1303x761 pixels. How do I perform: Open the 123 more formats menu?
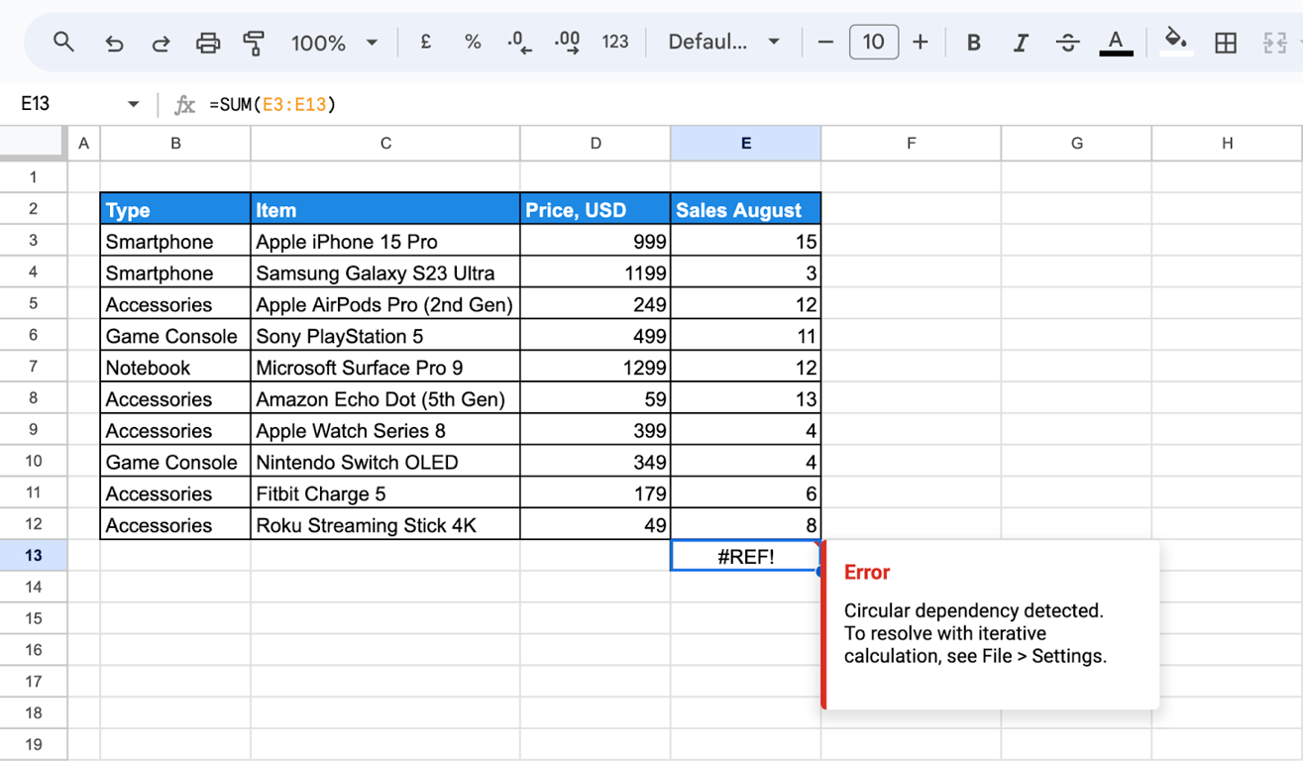pos(615,42)
